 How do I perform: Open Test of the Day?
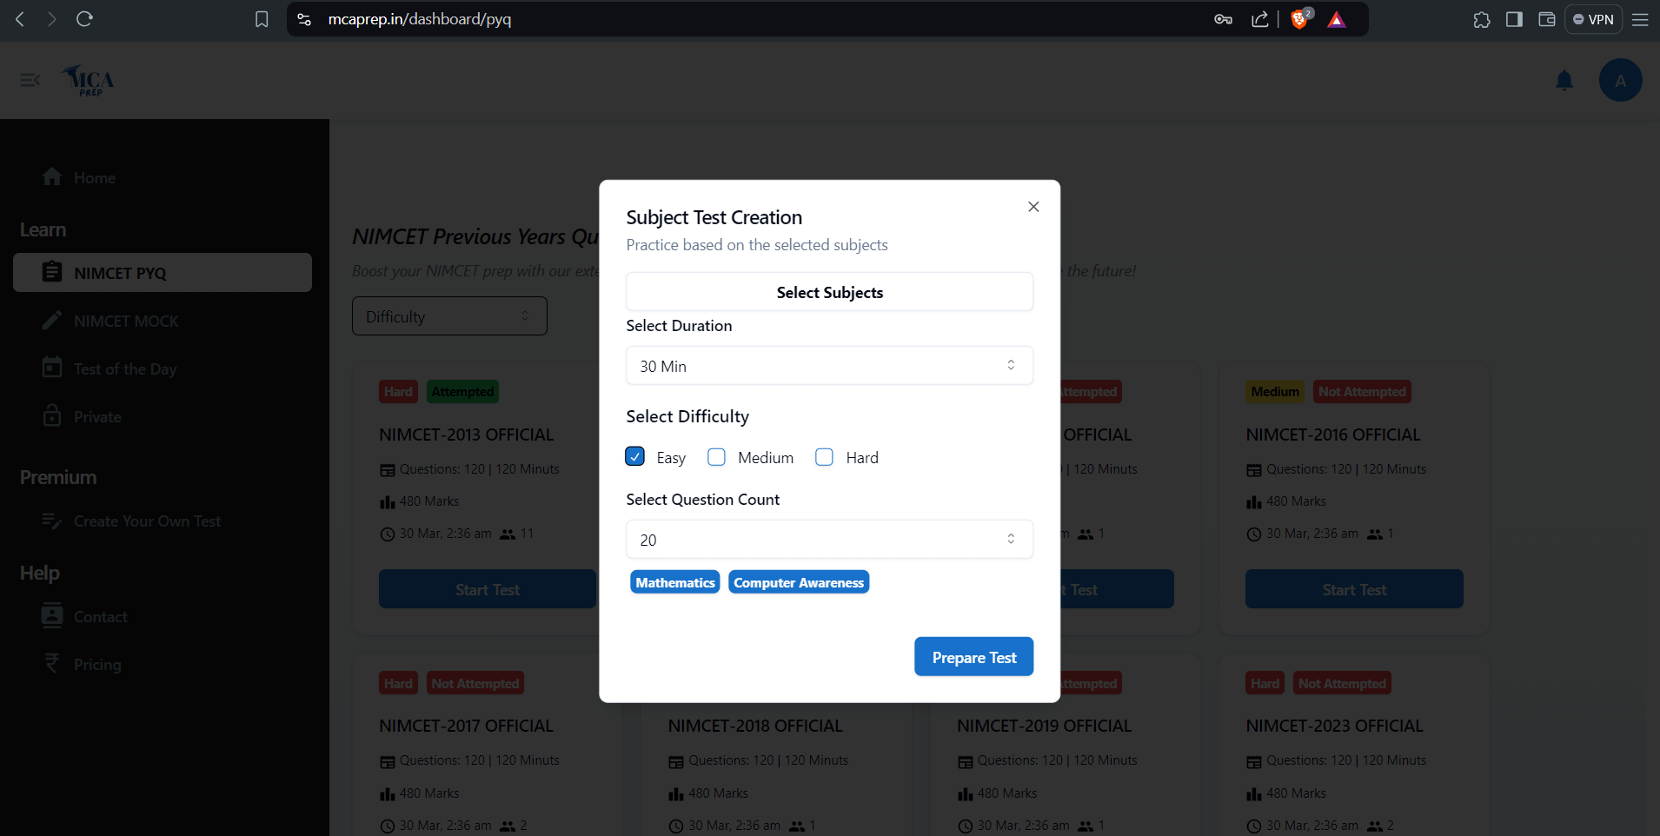tap(125, 368)
